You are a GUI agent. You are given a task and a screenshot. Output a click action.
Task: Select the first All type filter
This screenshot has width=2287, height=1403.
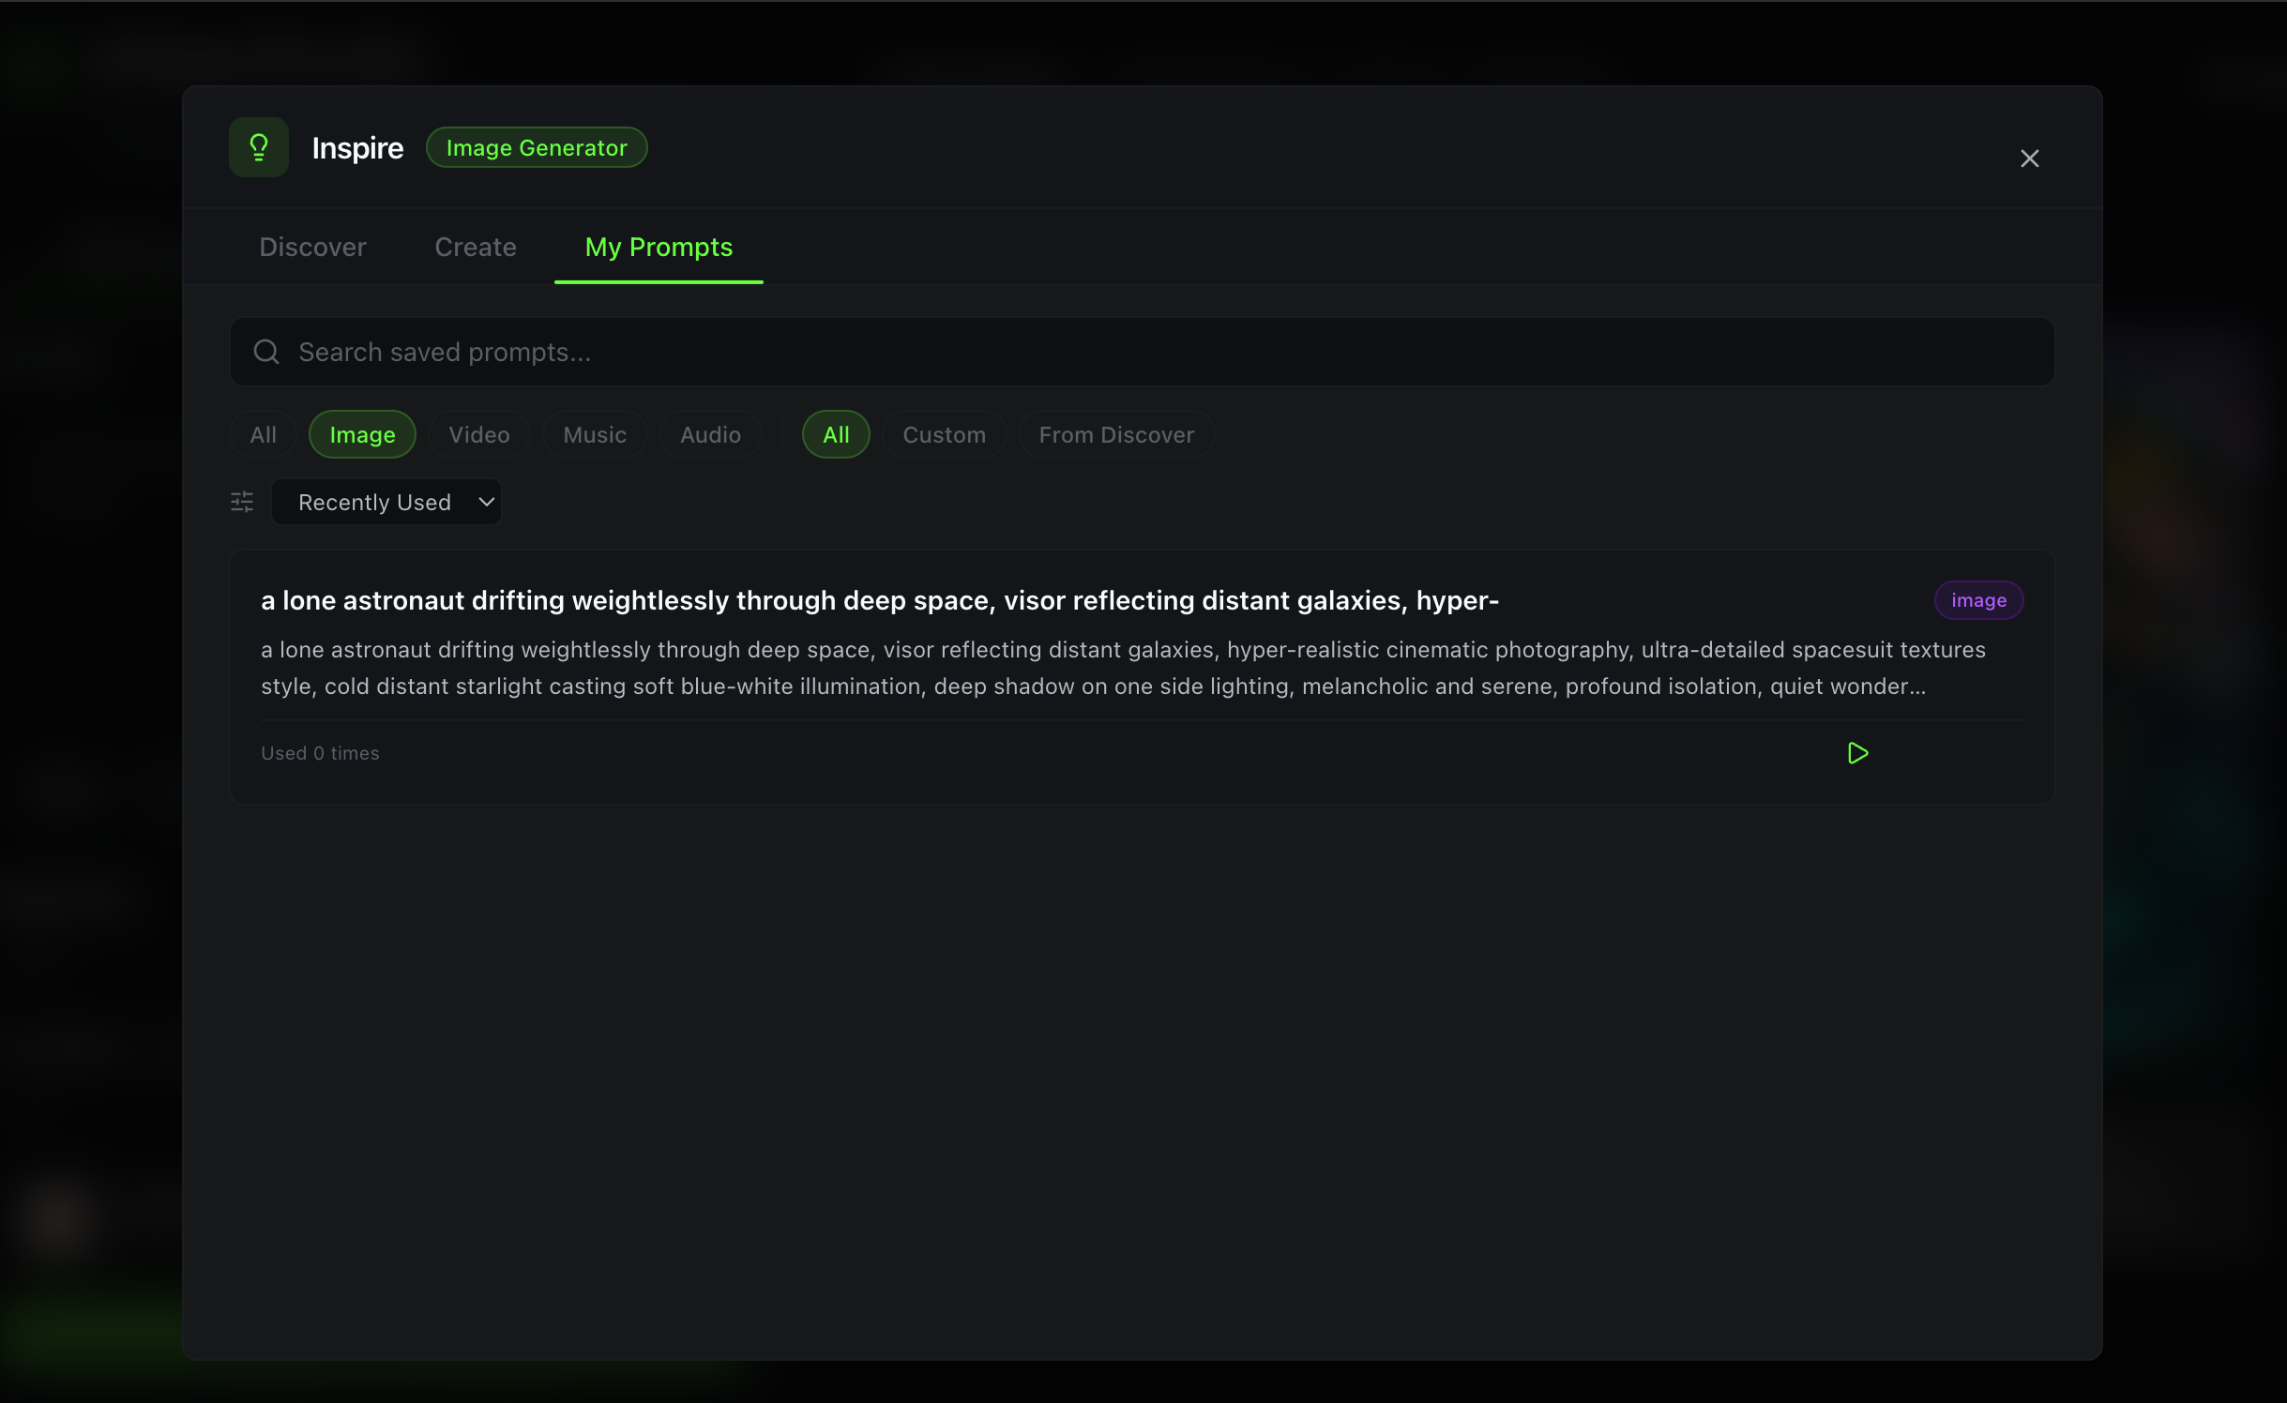tap(263, 434)
